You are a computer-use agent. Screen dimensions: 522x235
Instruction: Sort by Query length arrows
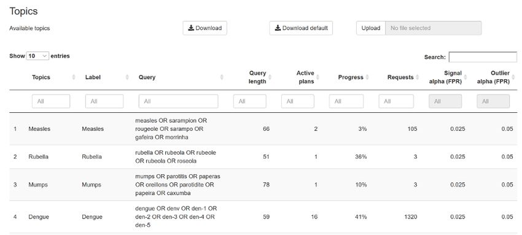coord(270,77)
